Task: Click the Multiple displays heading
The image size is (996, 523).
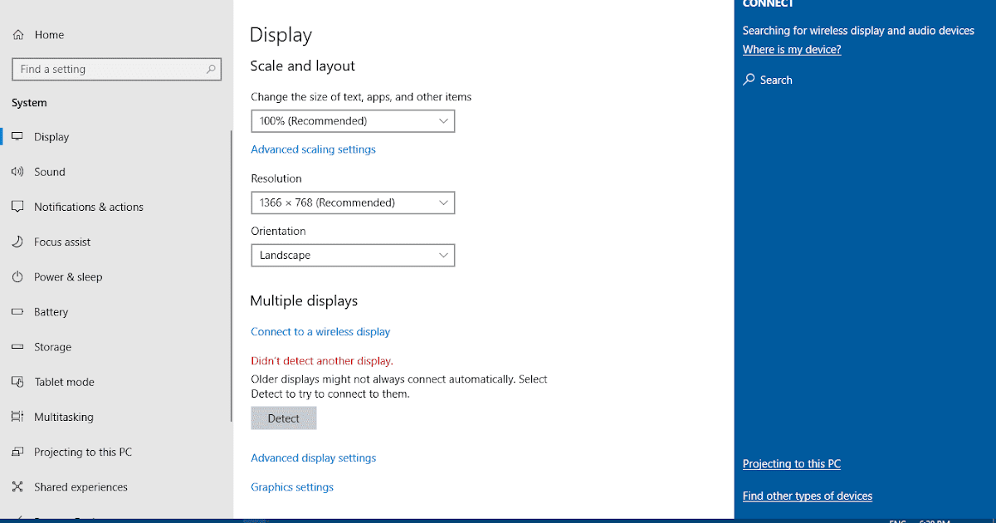Action: (x=304, y=301)
